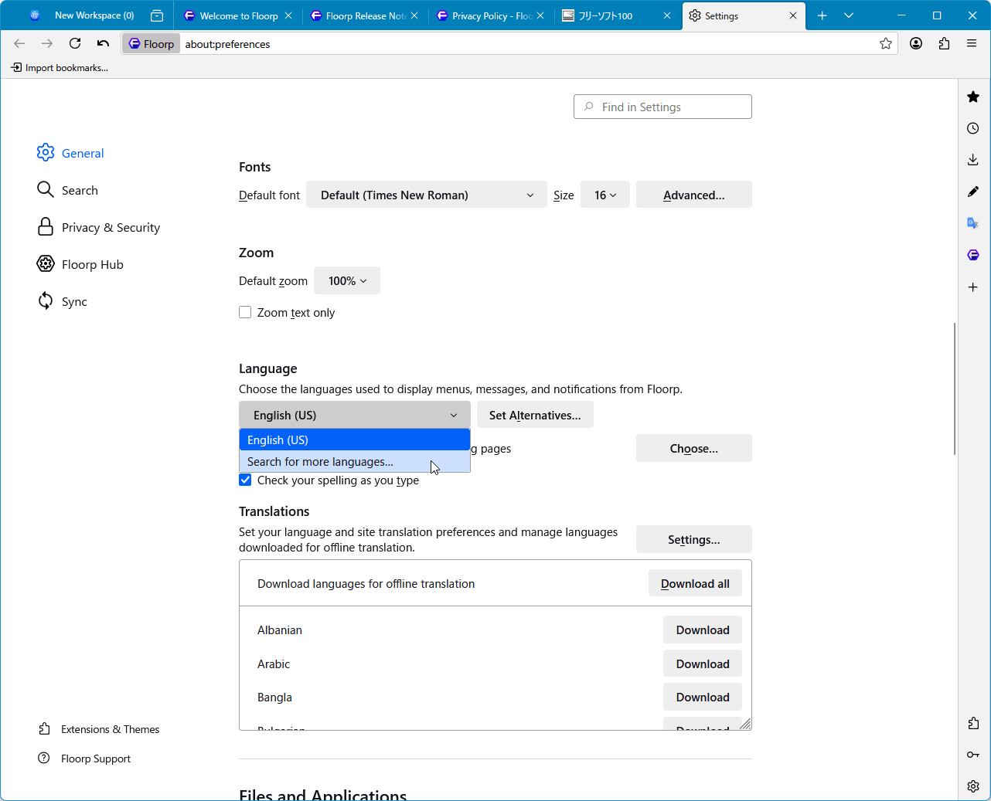991x801 pixels.
Task: Close the Welcome to Floorp tab
Action: (288, 15)
